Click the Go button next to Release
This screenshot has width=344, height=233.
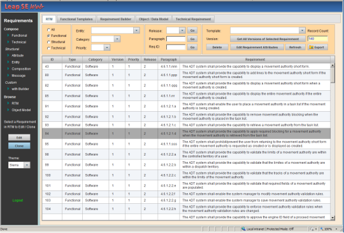pos(192,30)
